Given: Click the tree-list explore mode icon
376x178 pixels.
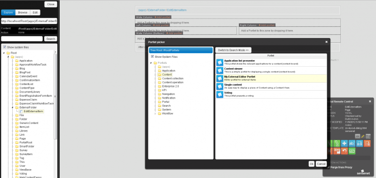Looking at the screenshot, I should pos(368,136).
